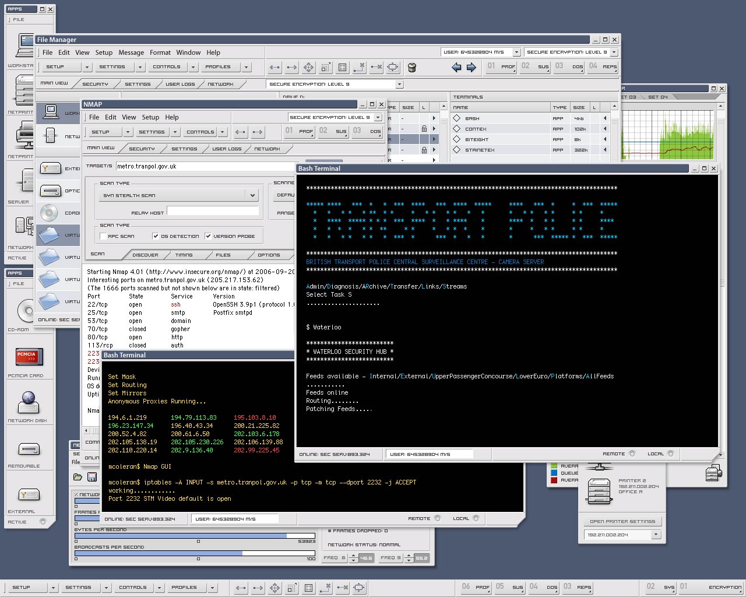
Task: Click the open folder icon in the lower-left window
Action: pyautogui.click(x=78, y=477)
